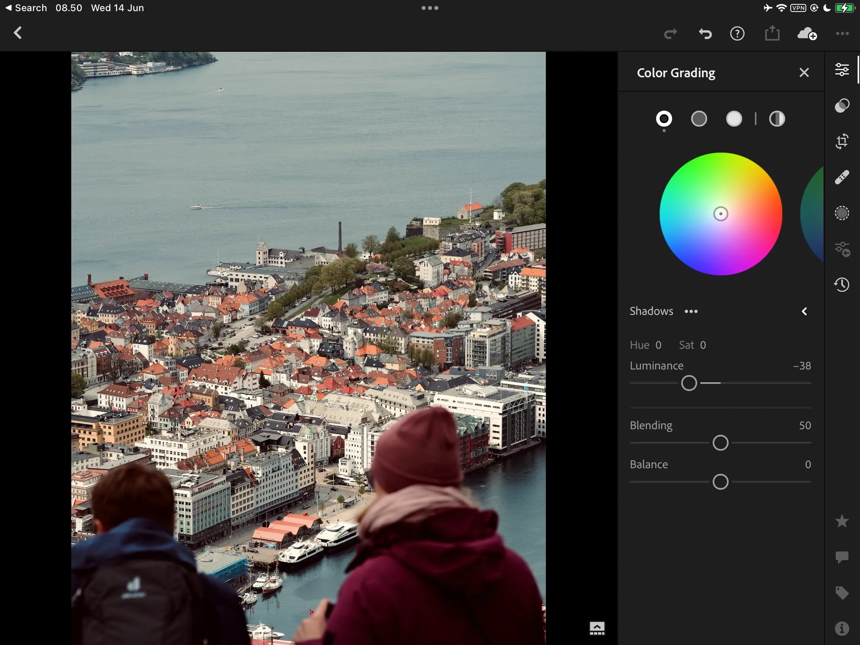Switch to the split color grading view
Screen dimensions: 860x645
click(x=777, y=119)
